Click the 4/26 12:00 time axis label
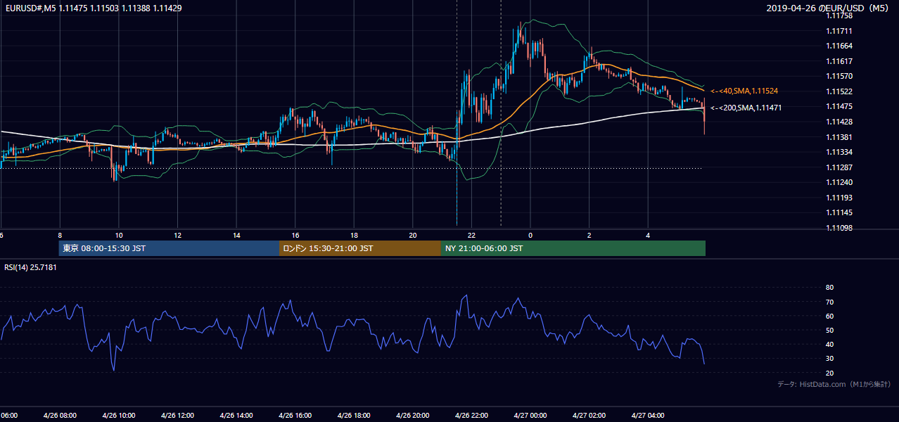 click(x=177, y=416)
